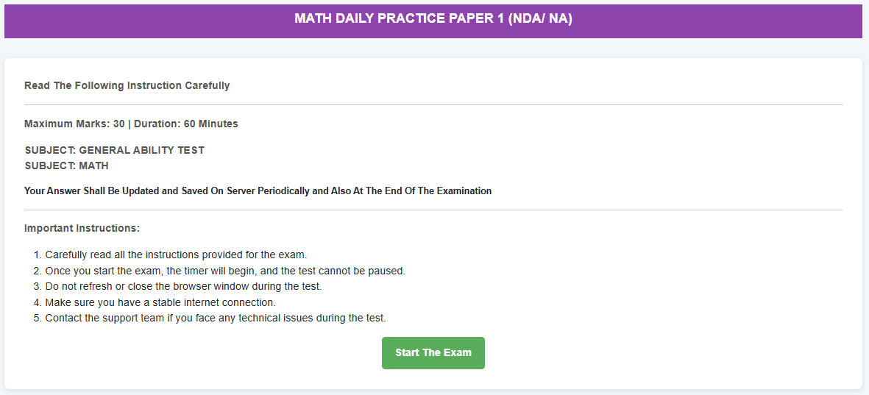
Task: Click the 'Important Instructions:' heading
Action: (82, 228)
